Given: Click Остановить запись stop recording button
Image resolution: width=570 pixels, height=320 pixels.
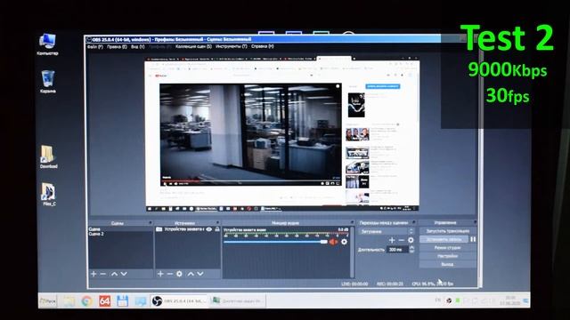Looking at the screenshot, I should coord(444,239).
